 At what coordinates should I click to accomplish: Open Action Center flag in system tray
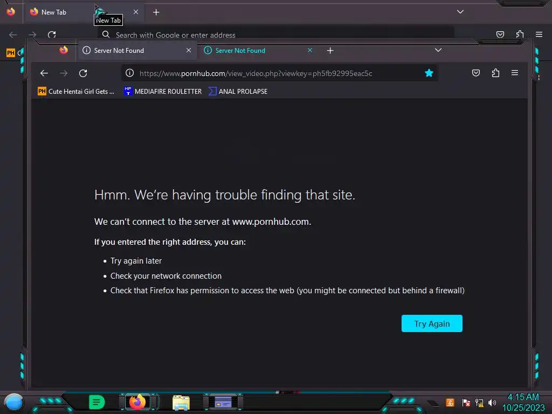pos(466,402)
